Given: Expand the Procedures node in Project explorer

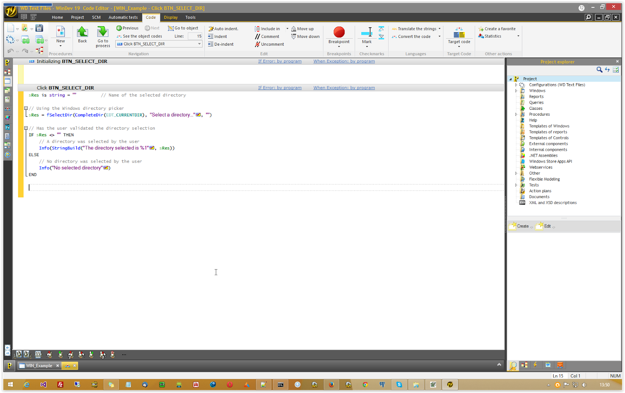Looking at the screenshot, I should point(516,114).
